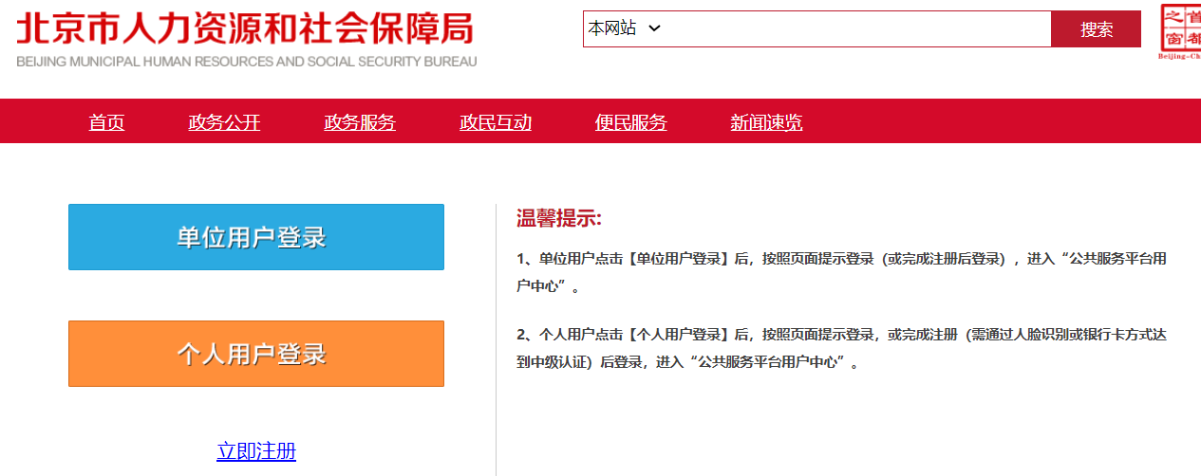Screen dimensions: 1201x476
Task: Go to 首页 in the navigation bar
Action: click(106, 122)
